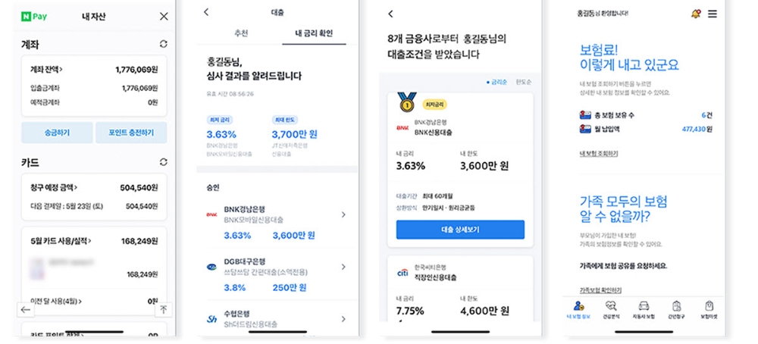
Task: Open the hamburger menu icon
Action: click(x=712, y=14)
